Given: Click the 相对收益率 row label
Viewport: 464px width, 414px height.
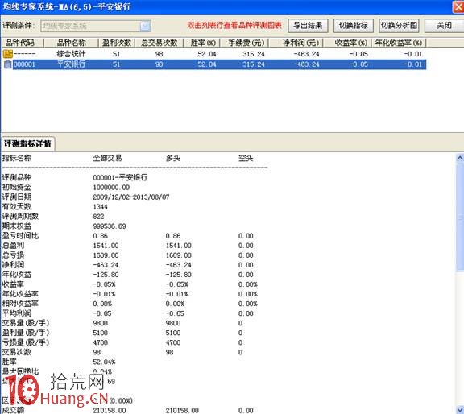Looking at the screenshot, I should 20,304.
